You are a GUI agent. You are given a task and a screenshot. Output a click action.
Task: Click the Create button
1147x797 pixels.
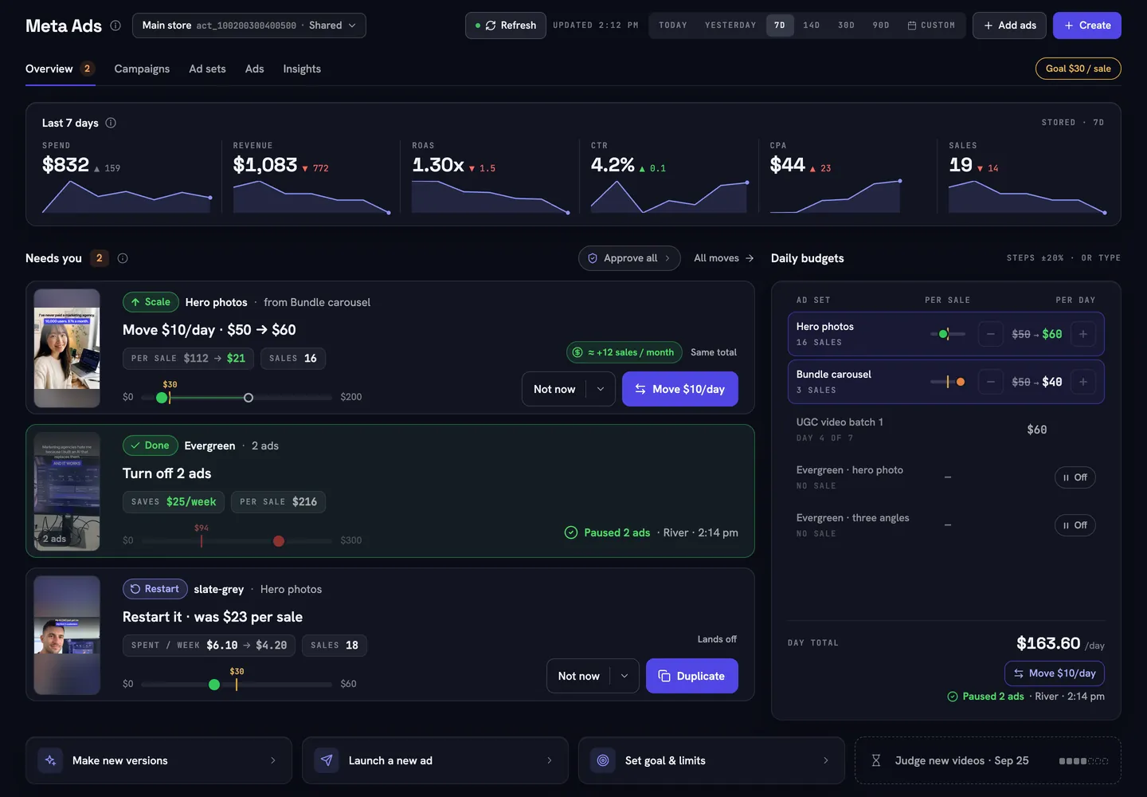coord(1087,26)
